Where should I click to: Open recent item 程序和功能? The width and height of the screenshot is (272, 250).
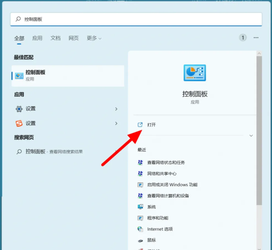point(158,218)
